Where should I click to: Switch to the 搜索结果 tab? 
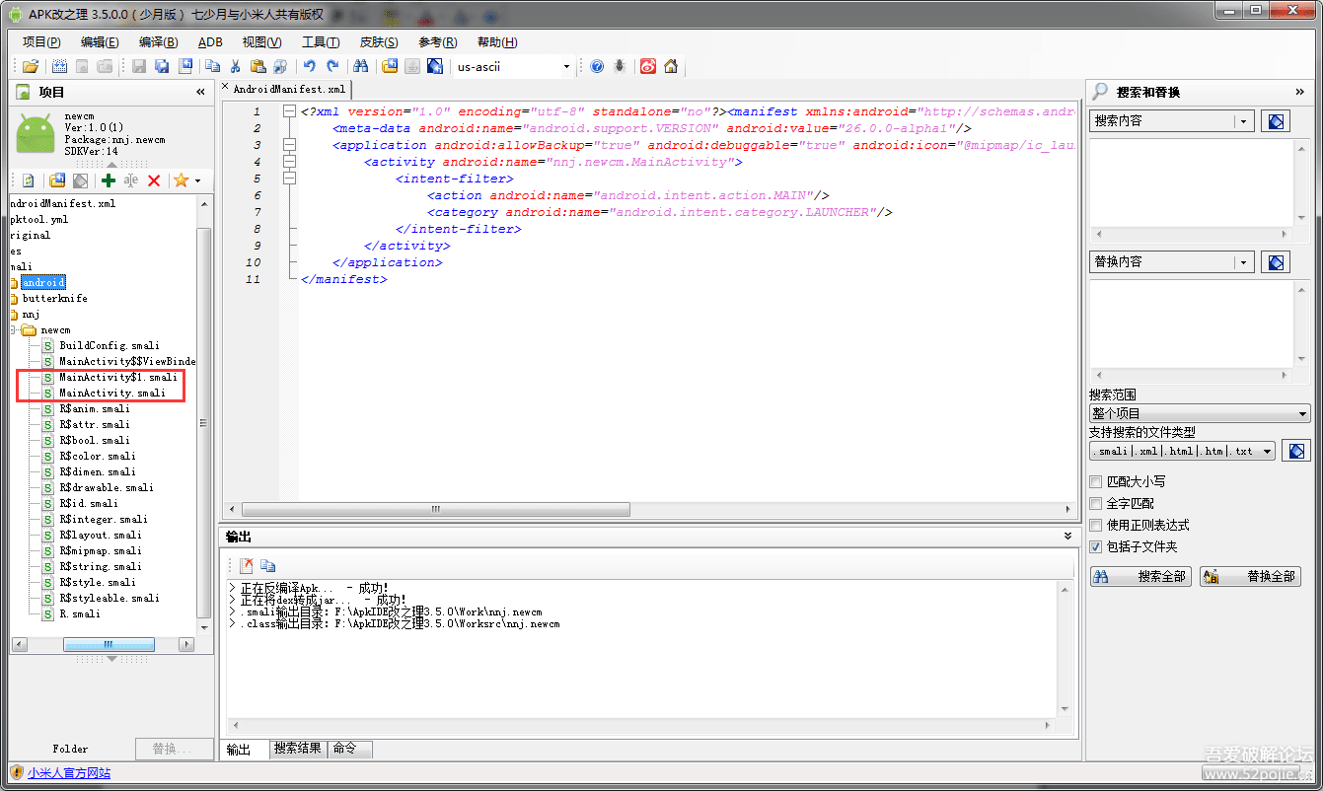coord(298,749)
